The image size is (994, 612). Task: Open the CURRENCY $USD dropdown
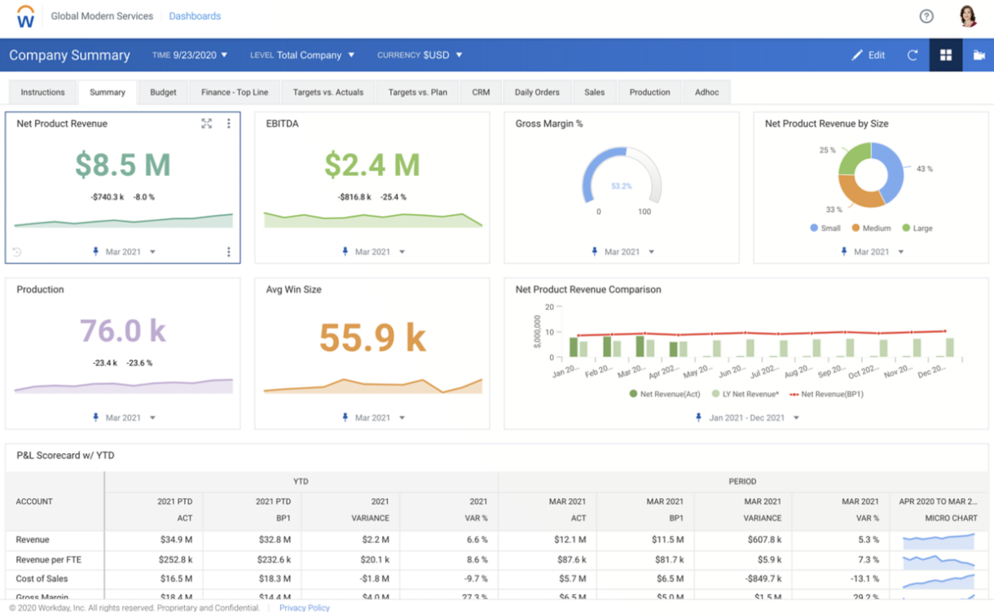click(x=420, y=55)
